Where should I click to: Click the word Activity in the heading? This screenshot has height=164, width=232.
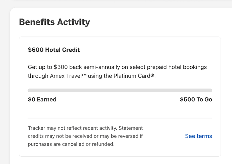[x=73, y=22]
